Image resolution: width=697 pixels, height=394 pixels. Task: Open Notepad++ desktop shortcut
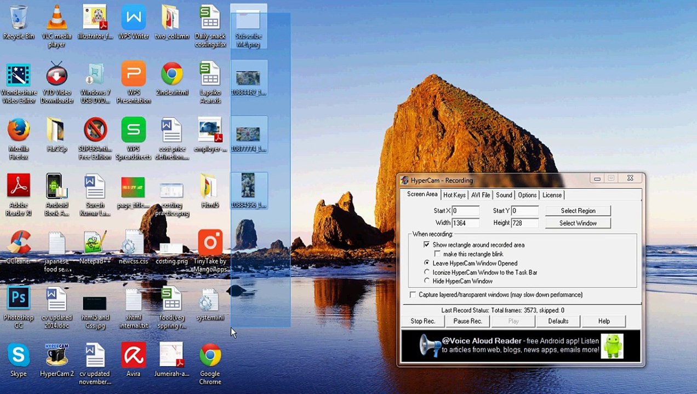95,247
